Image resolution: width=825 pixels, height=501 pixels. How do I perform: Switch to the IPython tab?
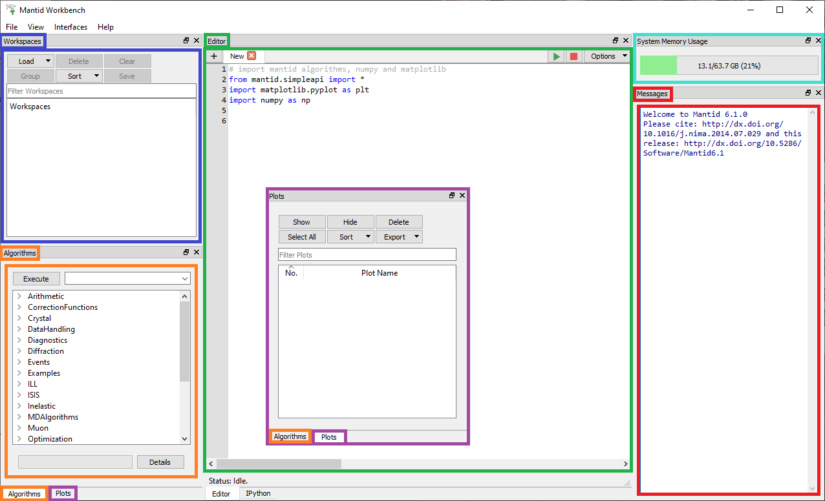pos(258,493)
